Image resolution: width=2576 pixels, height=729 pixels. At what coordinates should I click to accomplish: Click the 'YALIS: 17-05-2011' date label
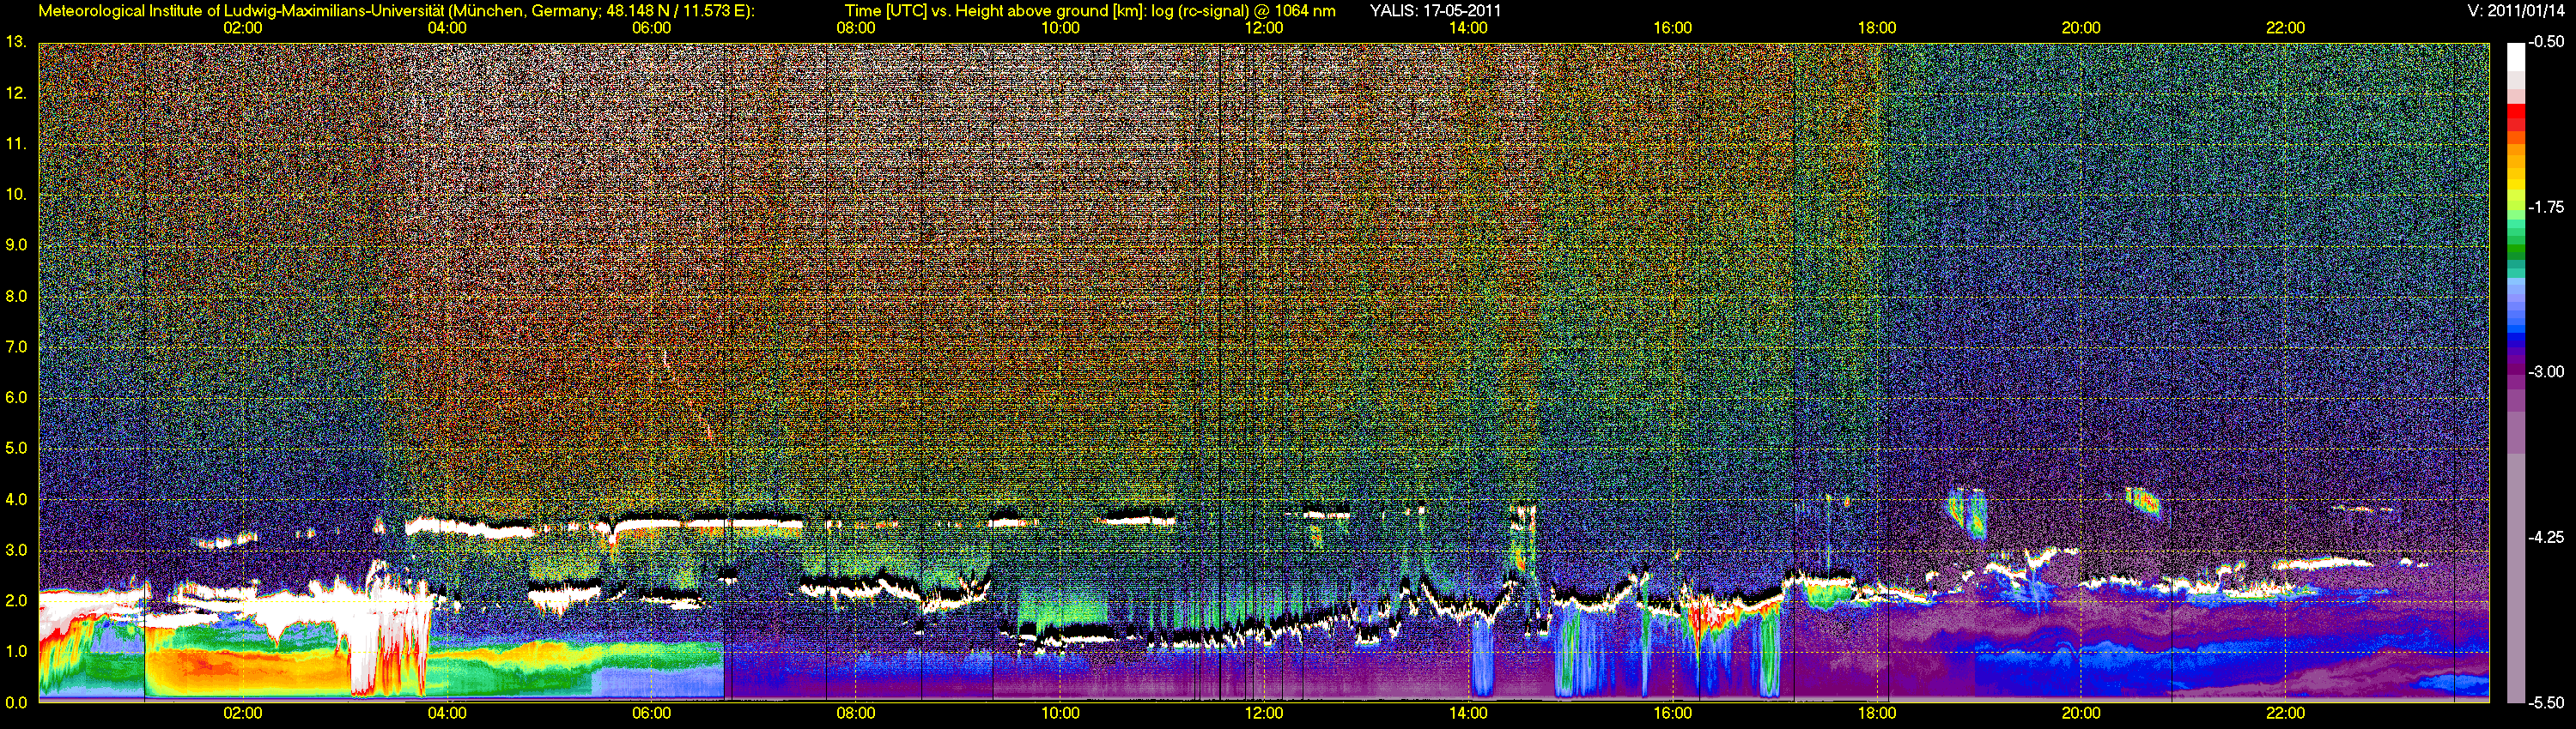point(1435,11)
